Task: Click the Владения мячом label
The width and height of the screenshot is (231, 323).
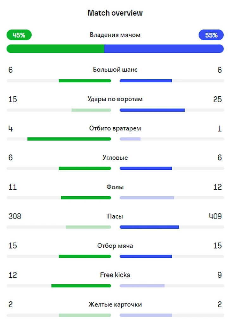Action: click(115, 35)
